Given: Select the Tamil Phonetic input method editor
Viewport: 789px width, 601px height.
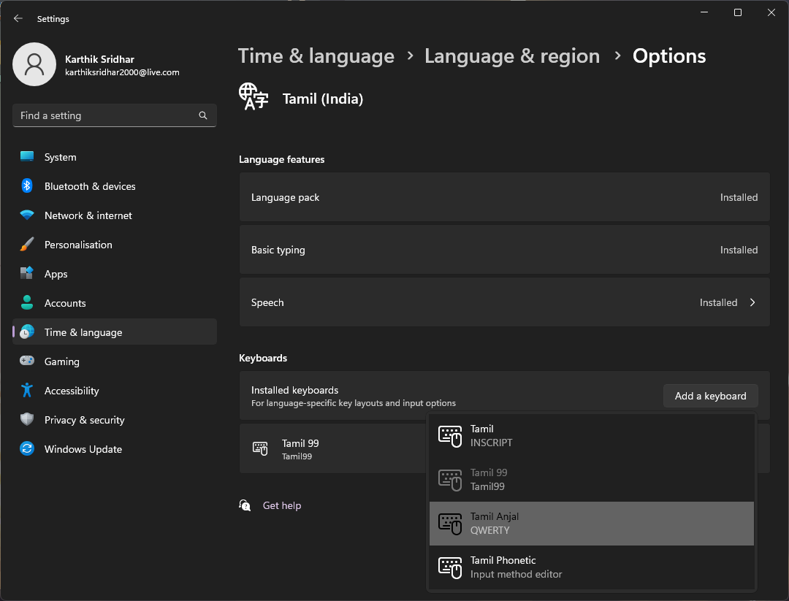Looking at the screenshot, I should 592,567.
